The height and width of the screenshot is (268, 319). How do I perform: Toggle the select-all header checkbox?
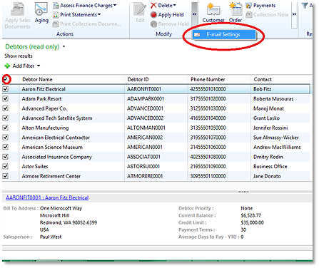(6, 79)
